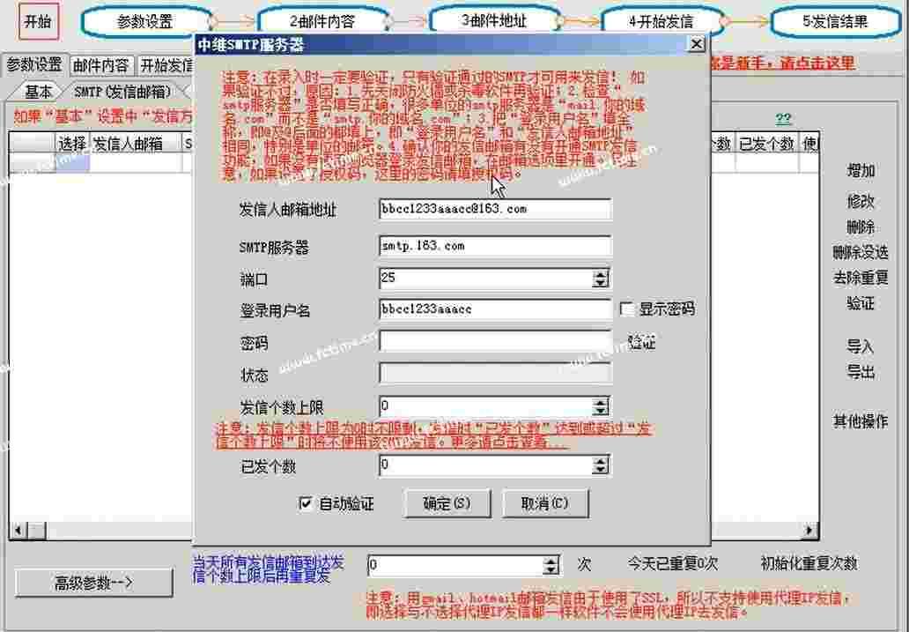
Task: Click the 已发个数 column header
Action: coord(766,144)
